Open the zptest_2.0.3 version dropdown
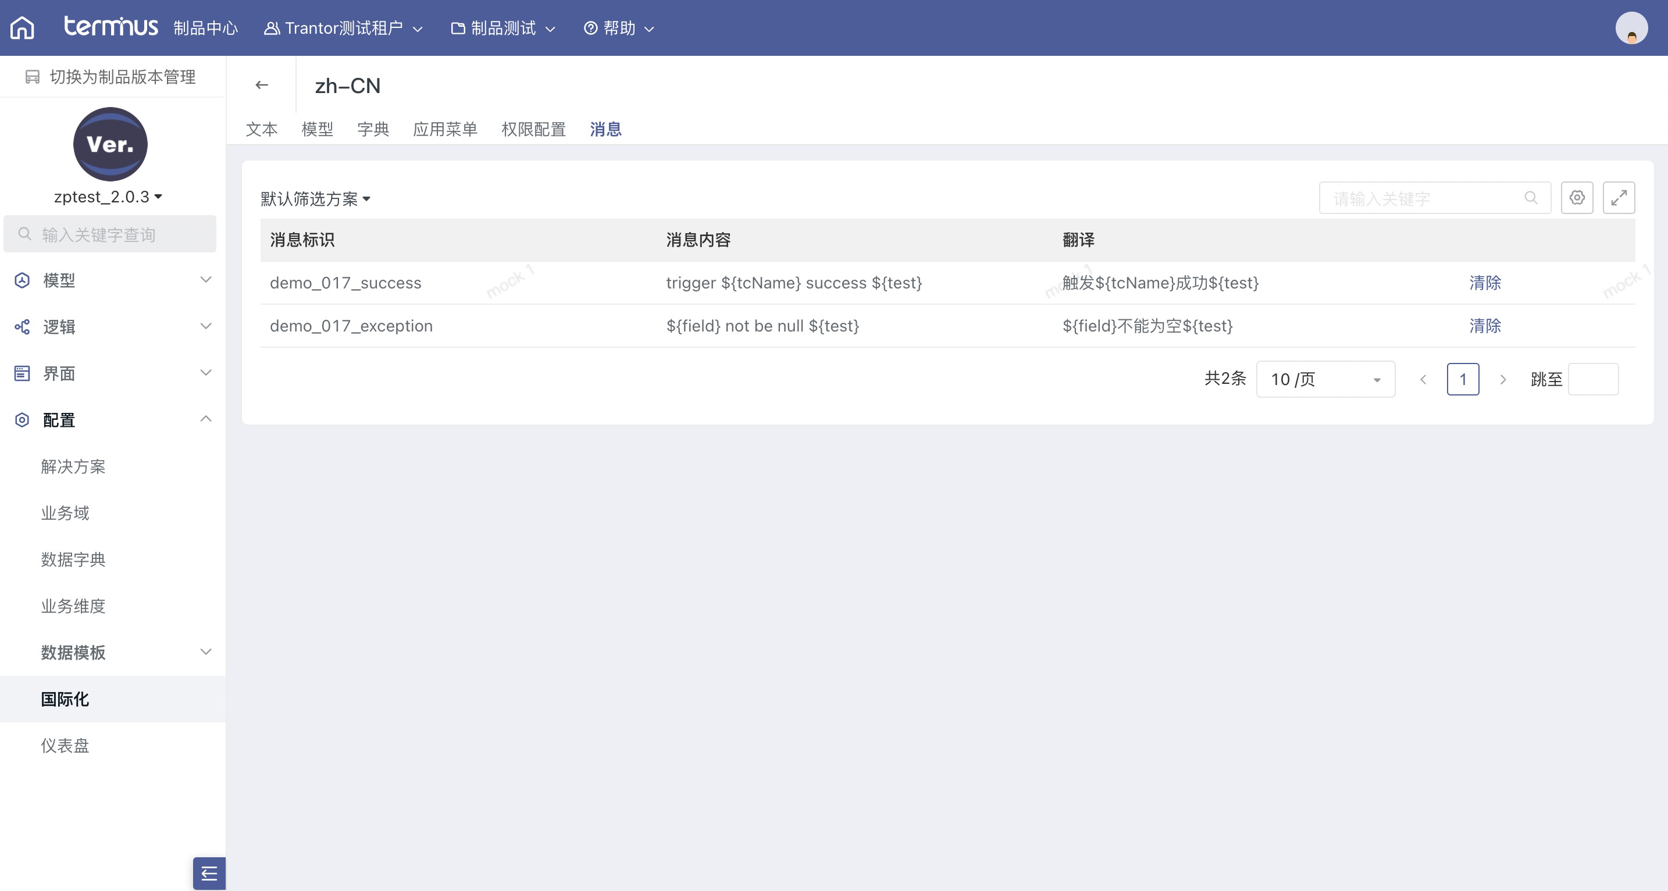Image resolution: width=1668 pixels, height=891 pixels. click(x=108, y=197)
